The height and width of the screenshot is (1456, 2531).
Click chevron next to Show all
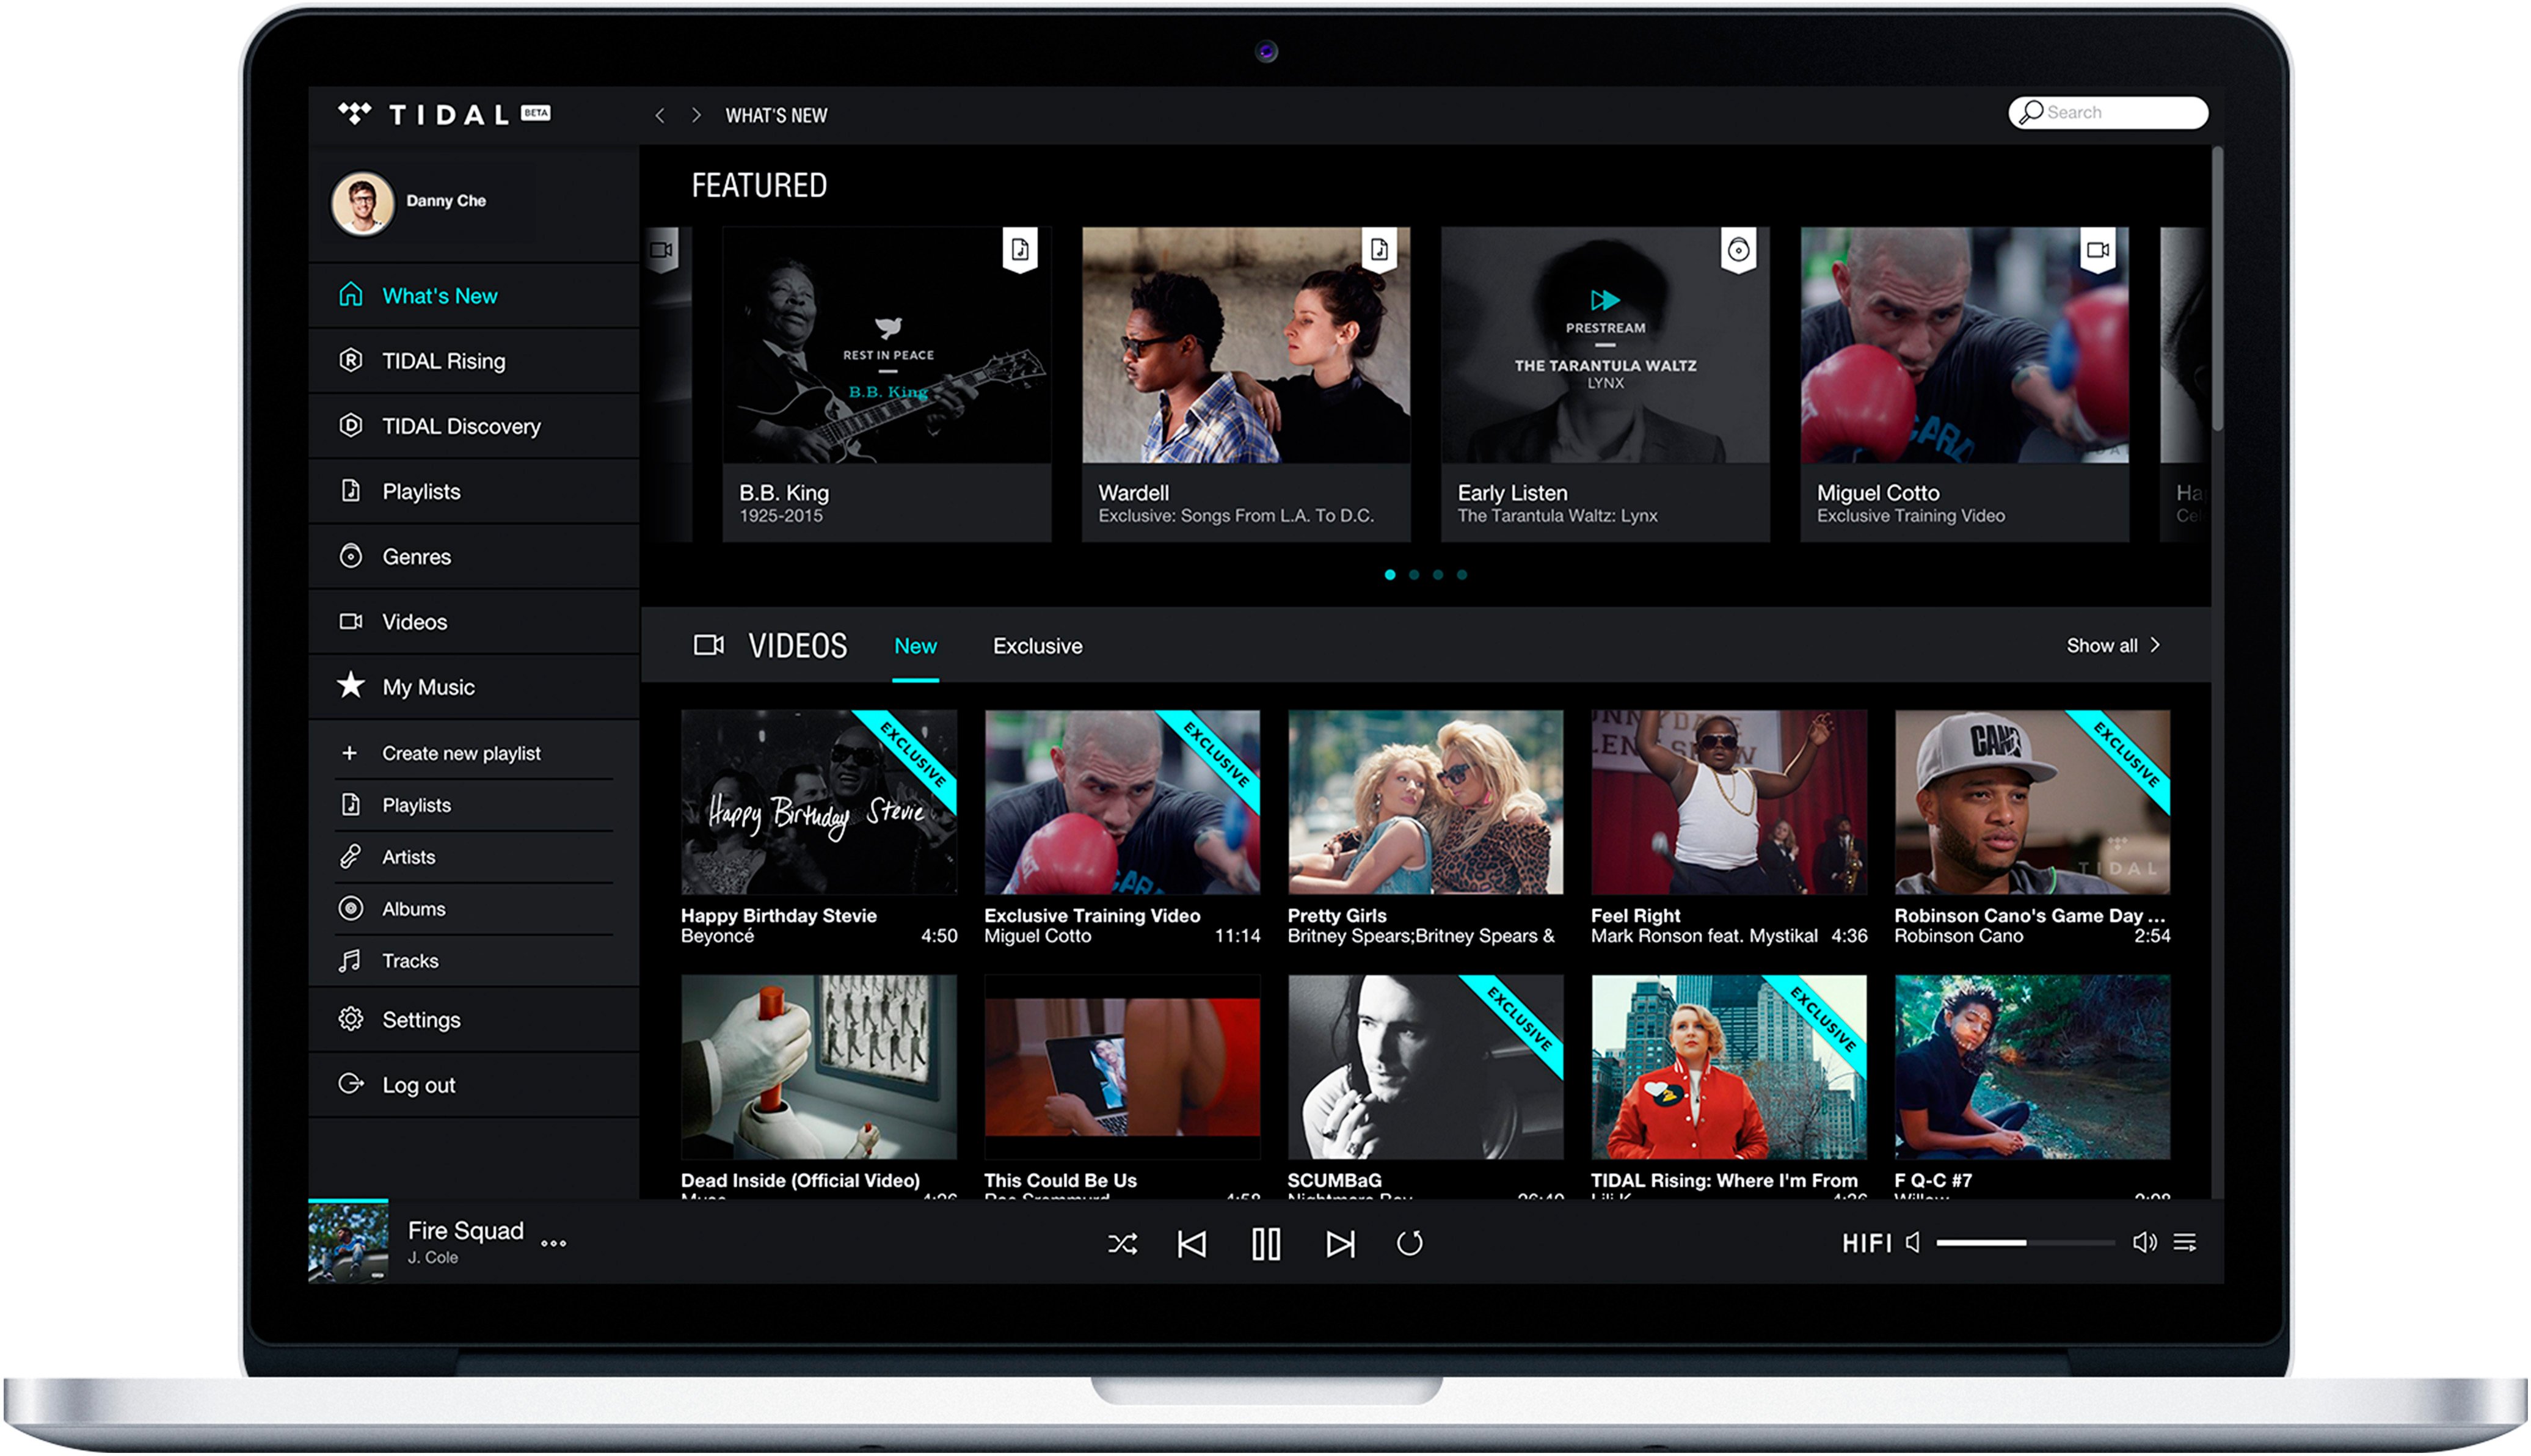point(2156,646)
